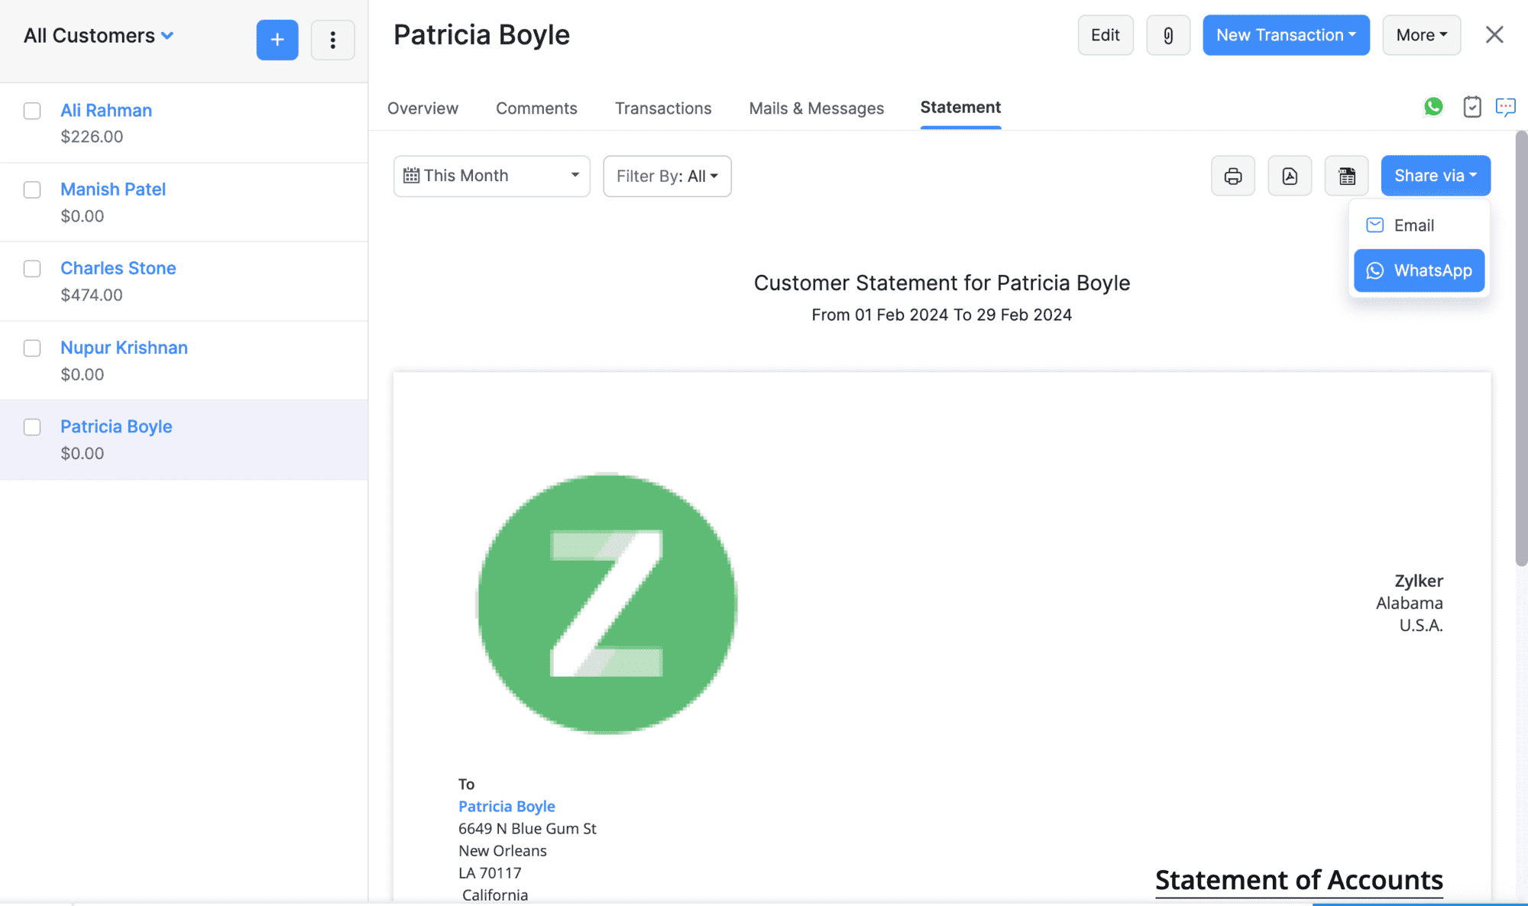Image resolution: width=1528 pixels, height=906 pixels.
Task: Choose WhatsApp from Share via menu
Action: coord(1419,270)
